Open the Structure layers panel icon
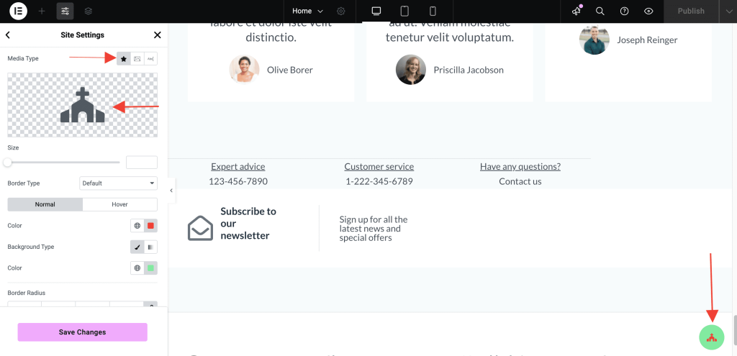 point(88,12)
